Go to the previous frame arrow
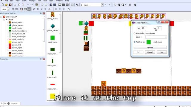Screen dimensions: 191x107 click(106, 5)
